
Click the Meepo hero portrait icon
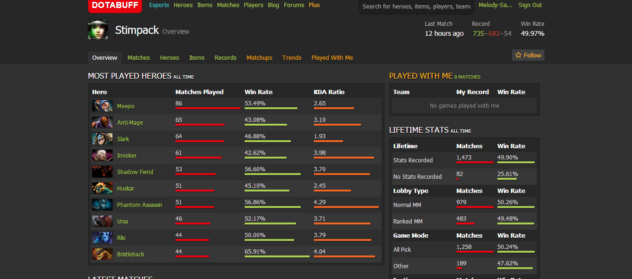(102, 106)
